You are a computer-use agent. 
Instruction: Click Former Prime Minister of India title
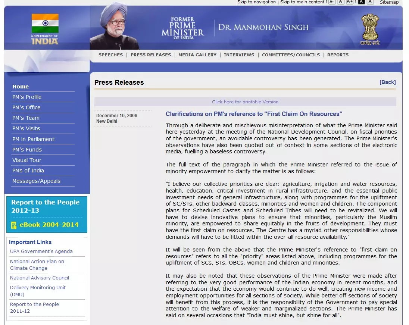(182, 28)
